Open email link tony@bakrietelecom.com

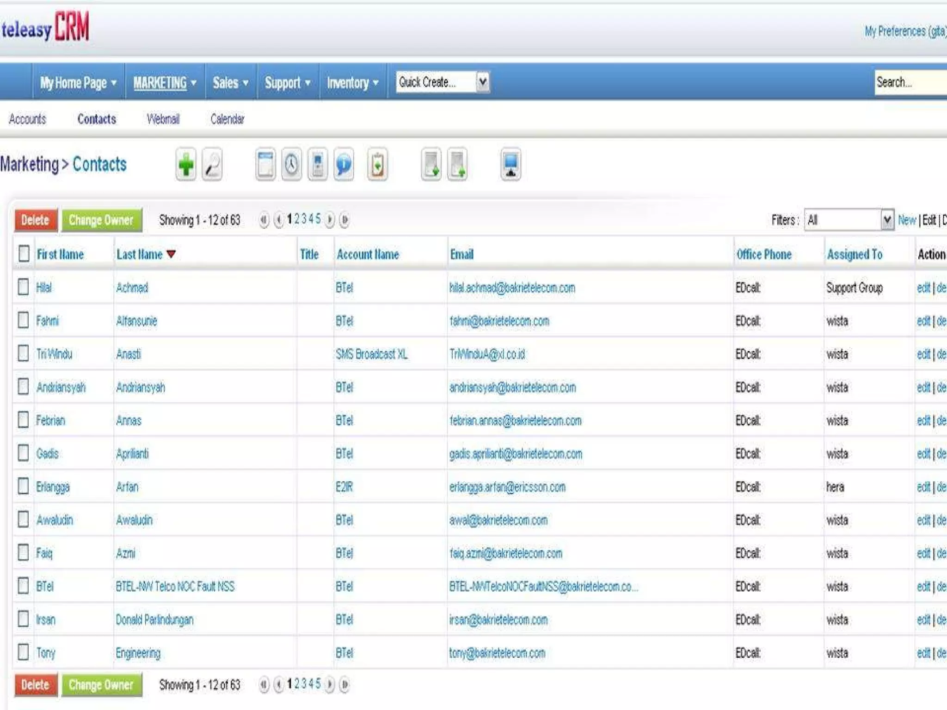coord(497,653)
